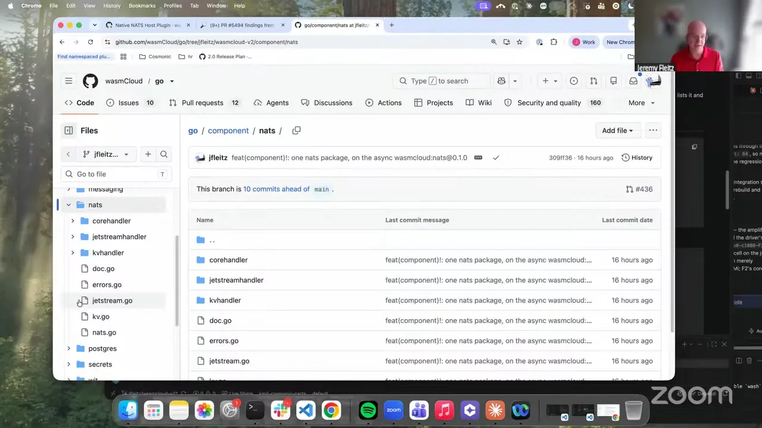This screenshot has width=762, height=428.
Task: Open the notifications inbox icon
Action: tap(633, 81)
